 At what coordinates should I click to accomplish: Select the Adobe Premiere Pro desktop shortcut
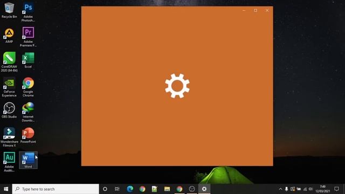coord(28,37)
